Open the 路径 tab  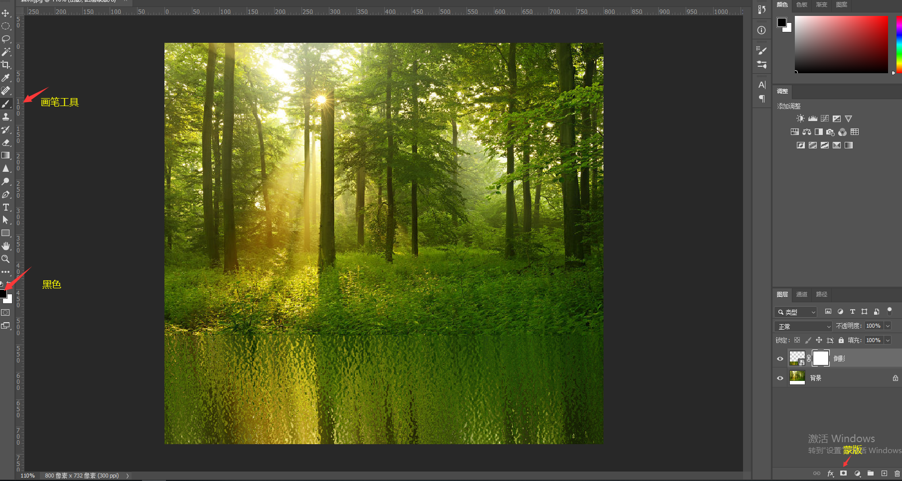coord(821,294)
